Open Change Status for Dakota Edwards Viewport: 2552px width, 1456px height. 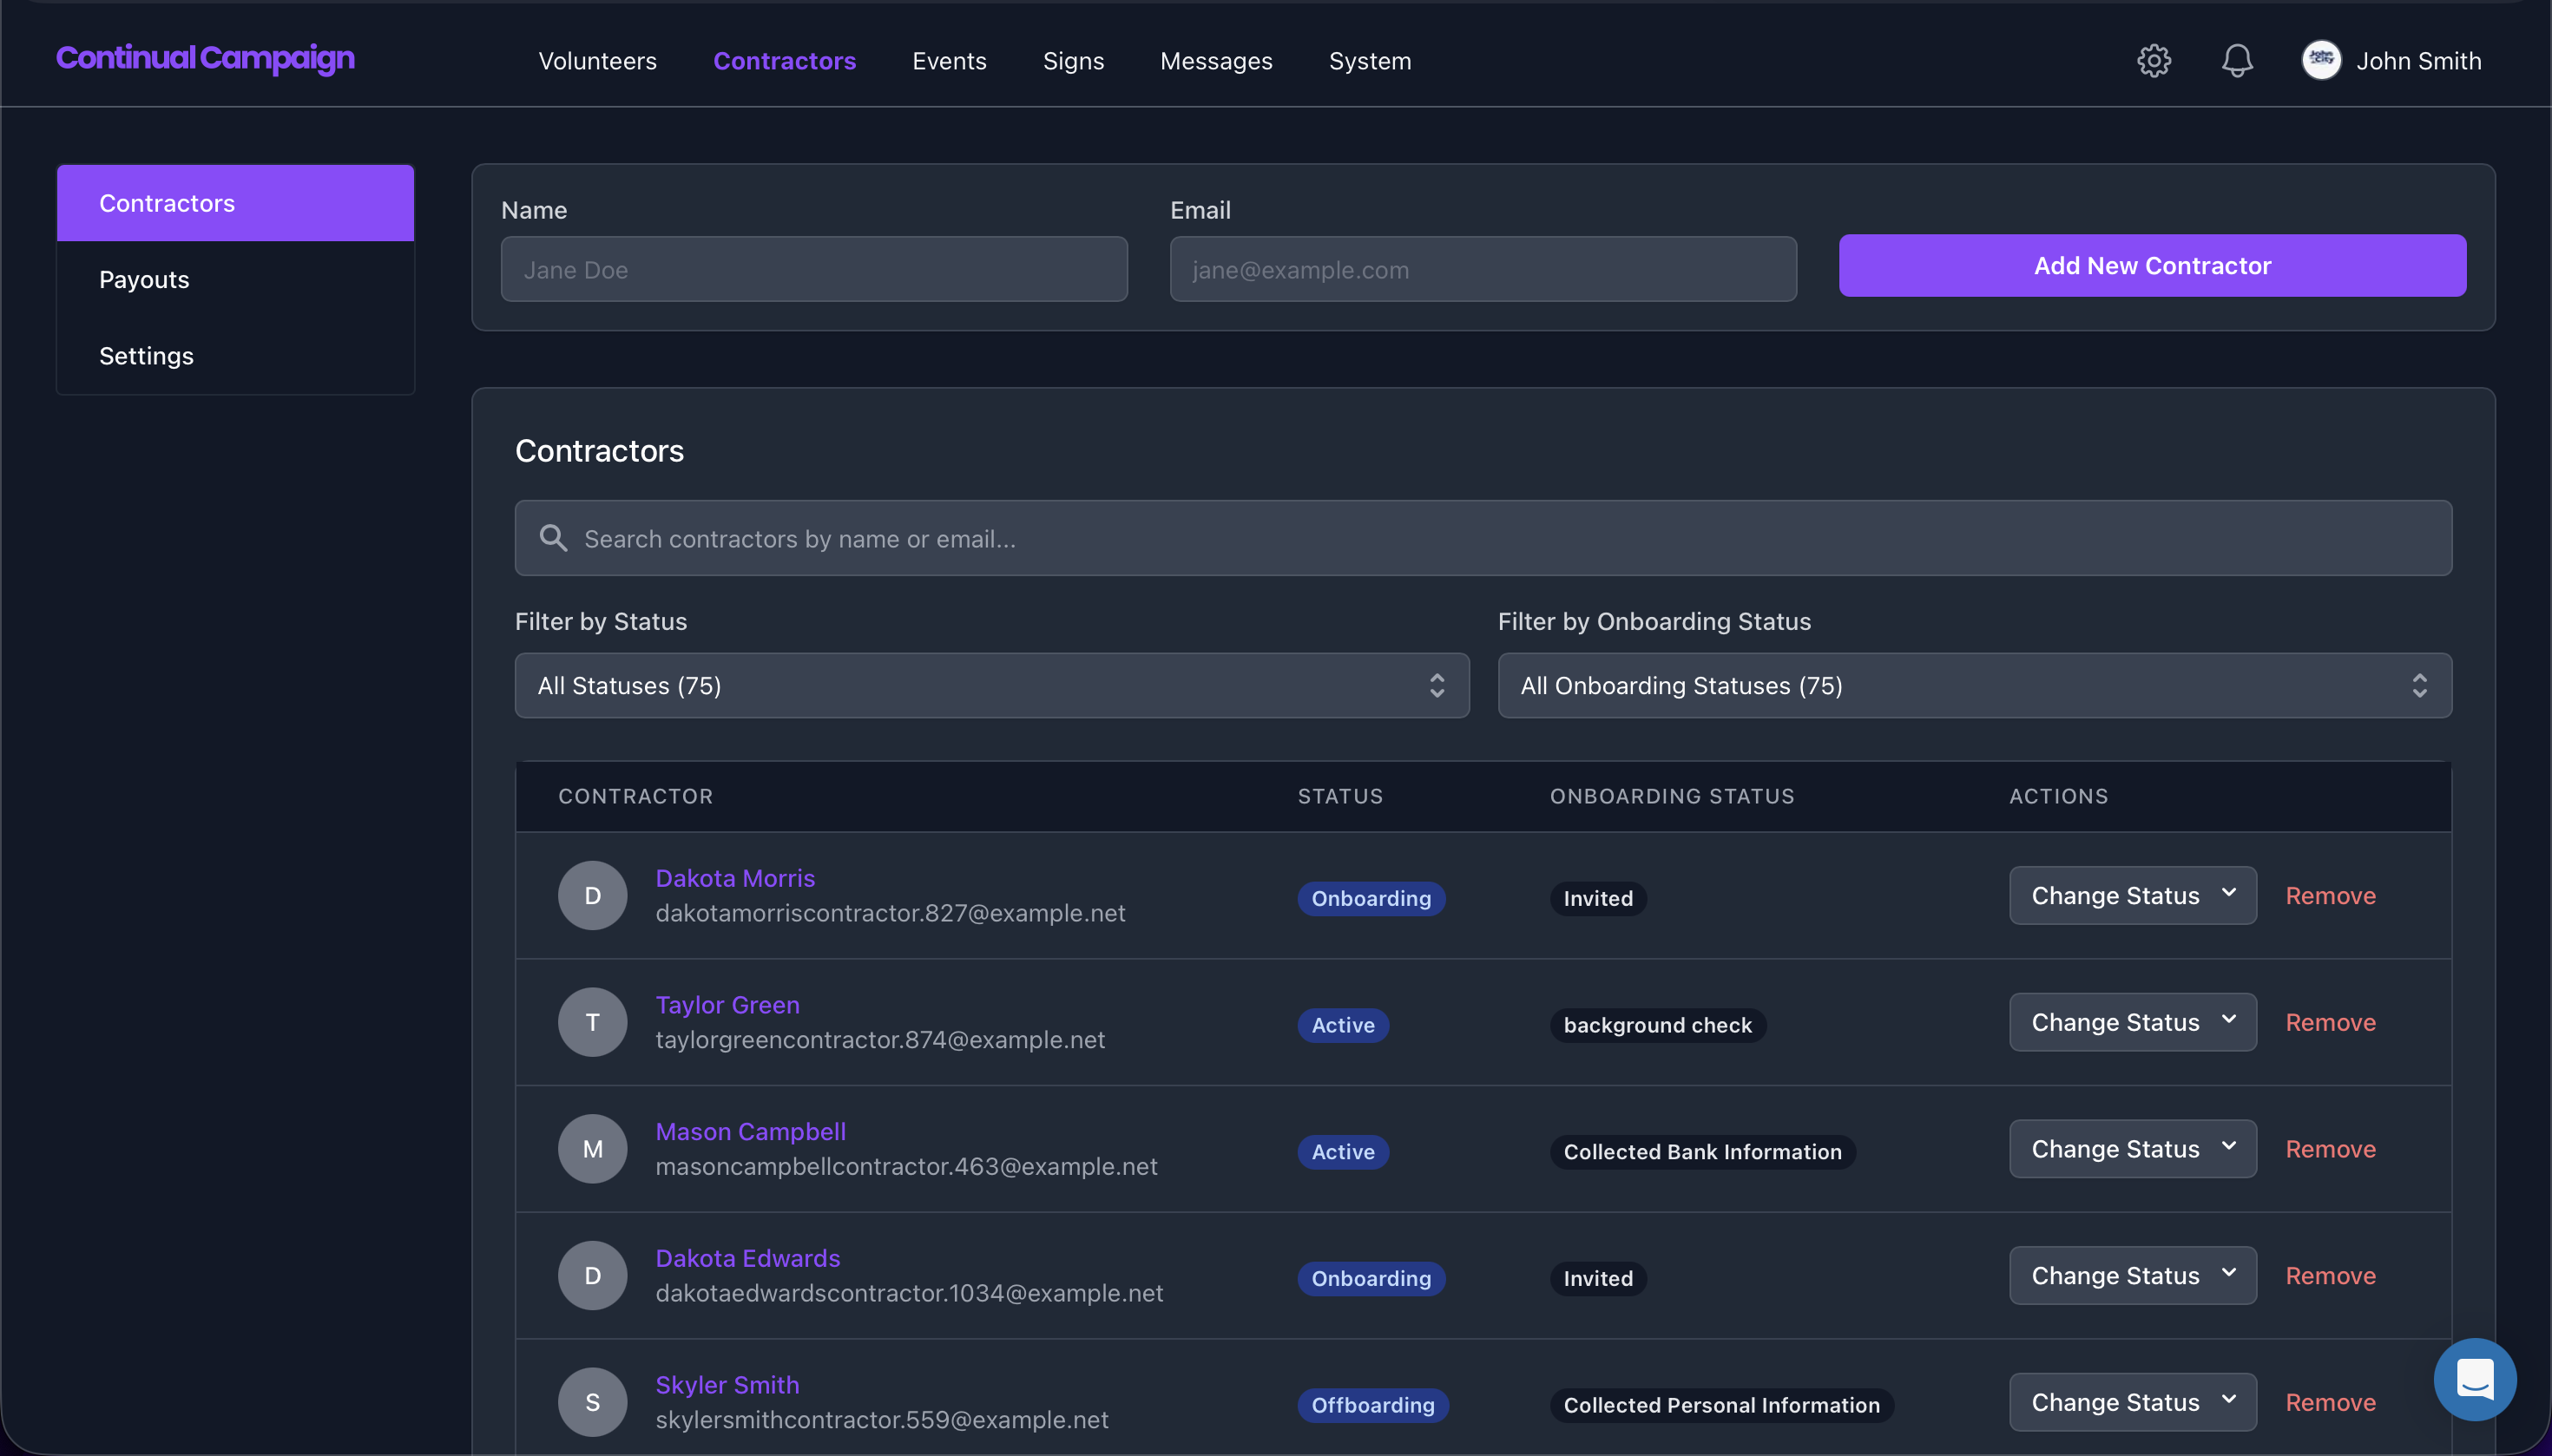click(2132, 1275)
